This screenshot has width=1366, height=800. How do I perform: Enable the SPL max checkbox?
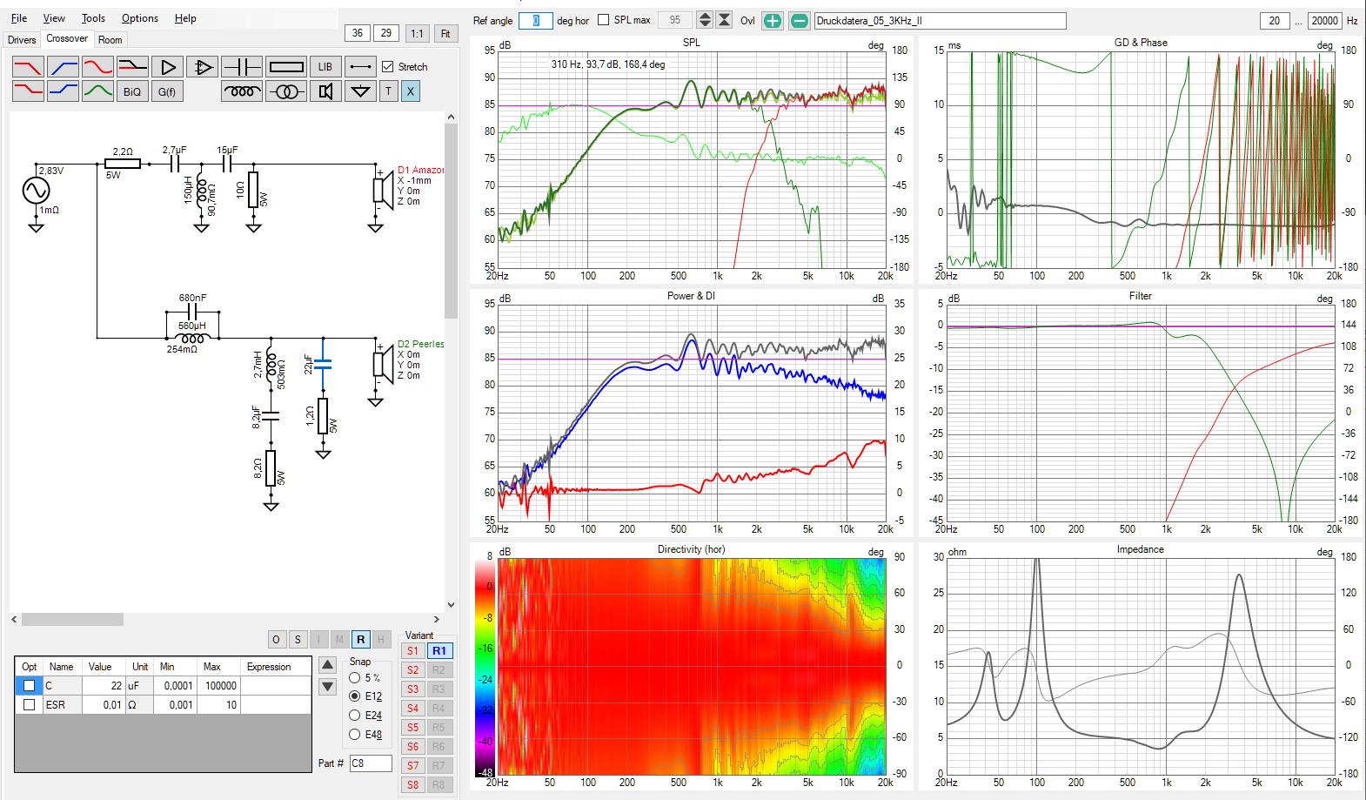[x=604, y=20]
